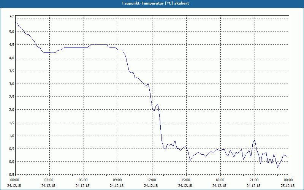The height and width of the screenshot is (190, 304).
Task: Click the 09:00 time label
Action: [117, 180]
